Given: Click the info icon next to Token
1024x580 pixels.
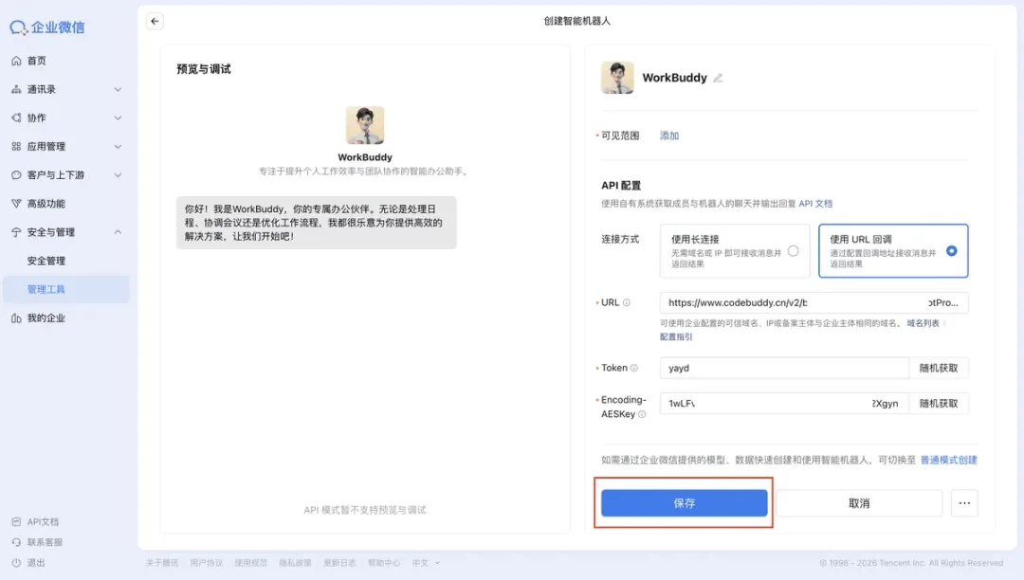Looking at the screenshot, I should tap(633, 368).
